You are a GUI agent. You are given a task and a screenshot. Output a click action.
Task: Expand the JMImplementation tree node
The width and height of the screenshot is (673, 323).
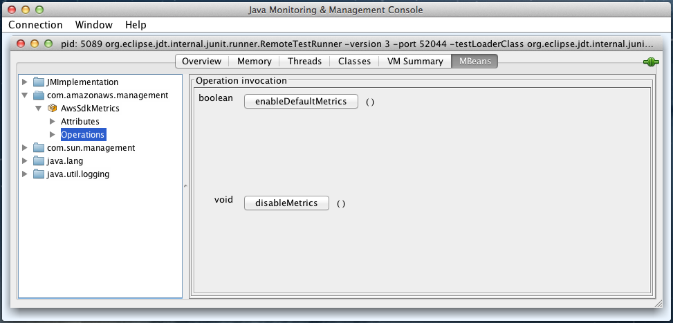point(24,82)
